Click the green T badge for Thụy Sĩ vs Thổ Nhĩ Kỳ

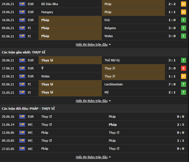tap(183, 60)
